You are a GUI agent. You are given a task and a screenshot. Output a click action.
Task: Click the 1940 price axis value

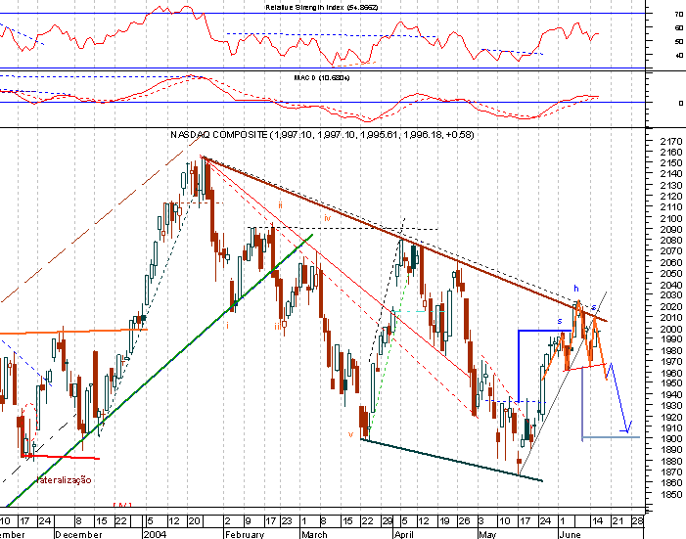tap(670, 394)
